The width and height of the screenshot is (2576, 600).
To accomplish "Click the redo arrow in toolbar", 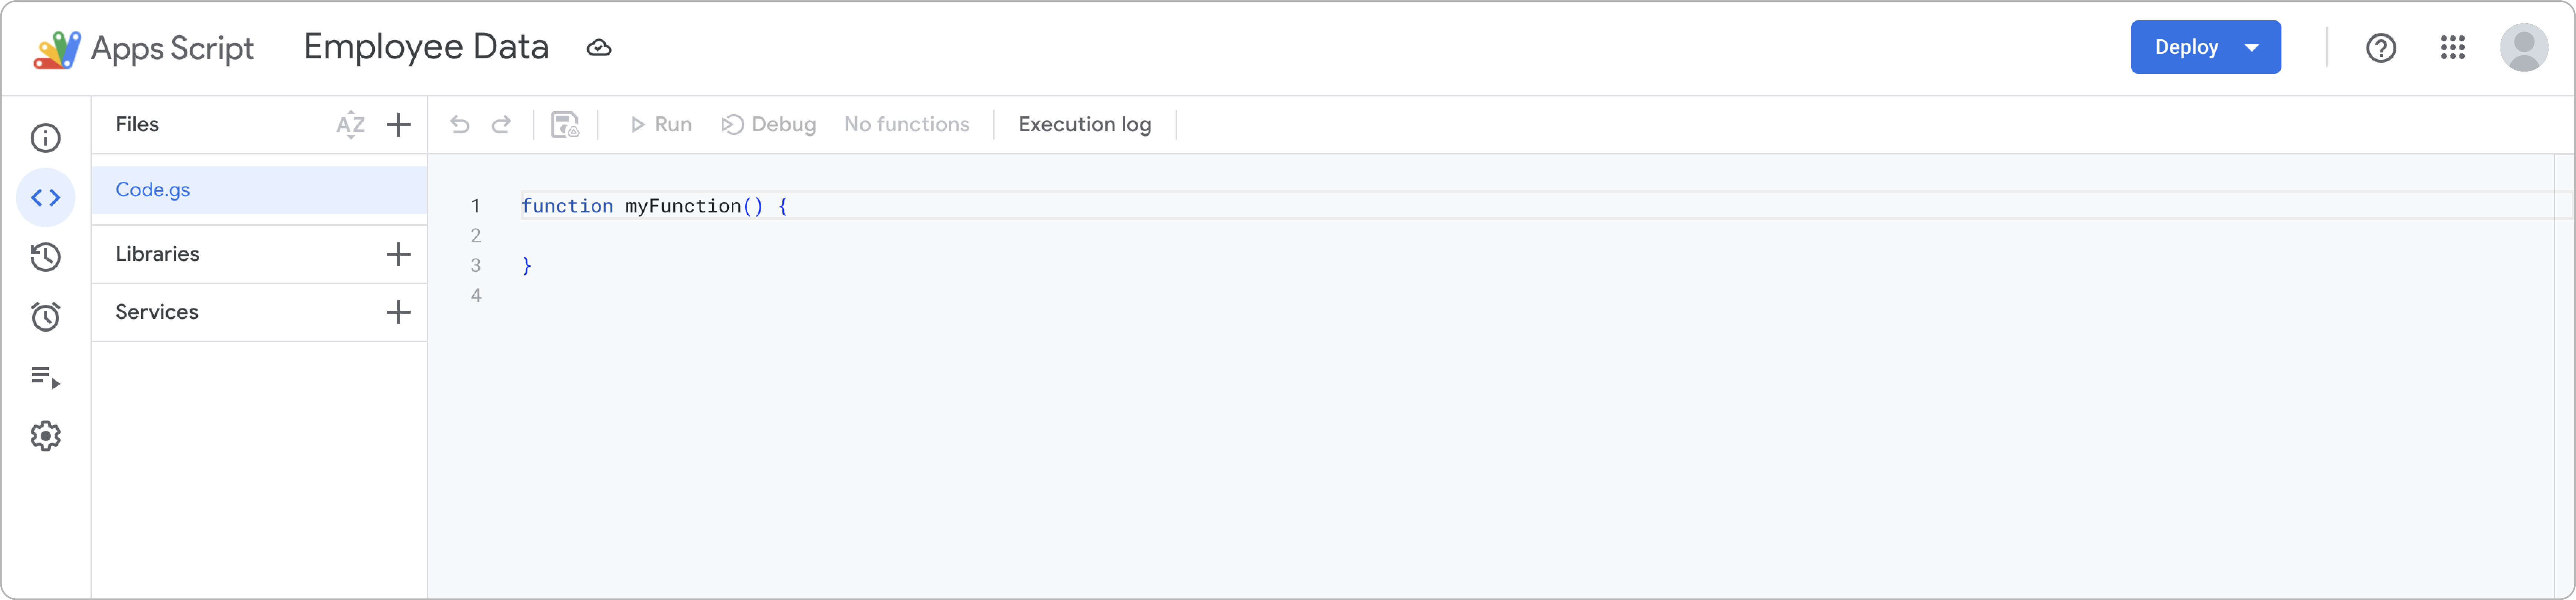I will tap(502, 125).
